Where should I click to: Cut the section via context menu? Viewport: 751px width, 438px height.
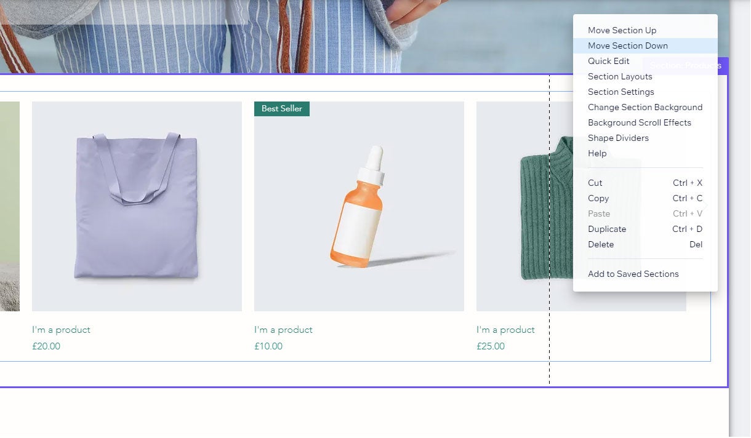coord(645,183)
